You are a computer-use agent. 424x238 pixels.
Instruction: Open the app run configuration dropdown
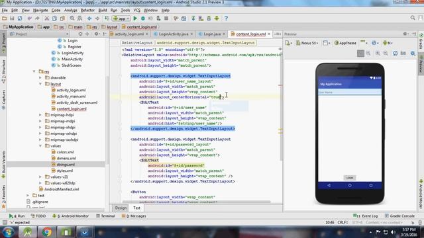pos(122,19)
